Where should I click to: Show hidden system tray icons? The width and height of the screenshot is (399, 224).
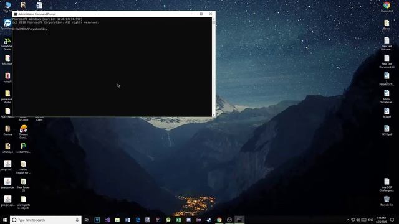click(x=348, y=220)
